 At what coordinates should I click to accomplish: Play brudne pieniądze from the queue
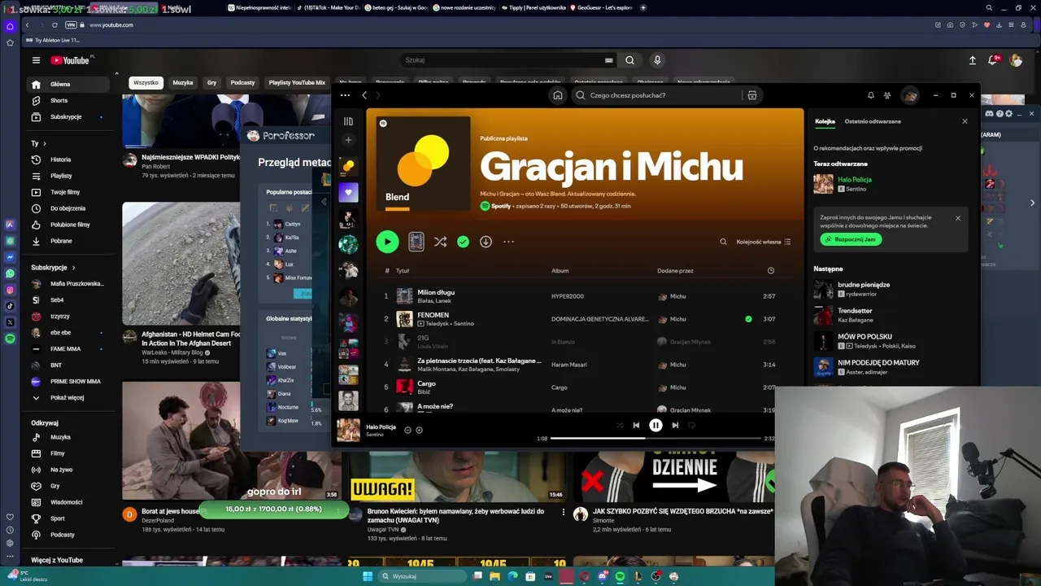click(x=891, y=289)
